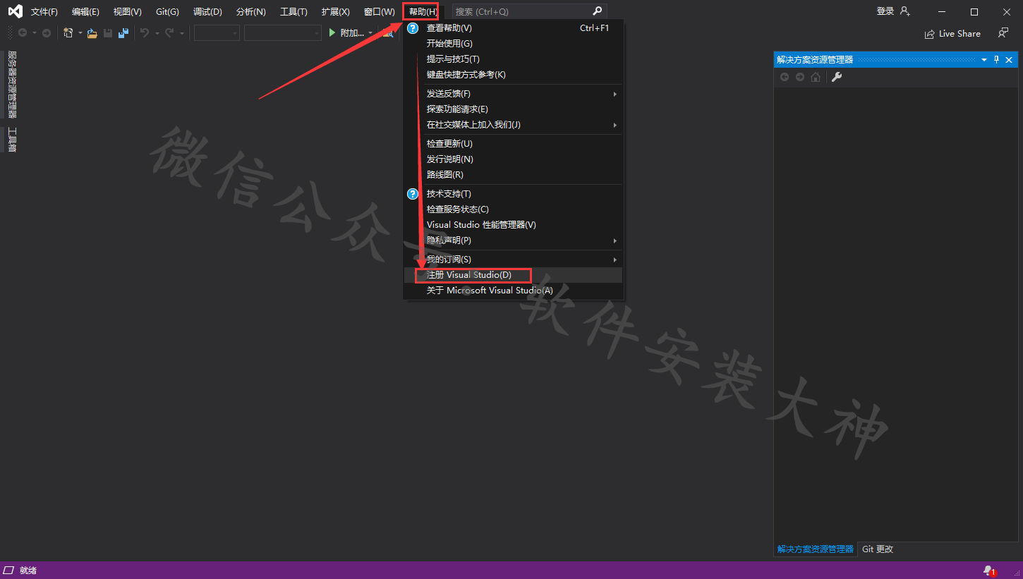Click the sign-in account icon
1023x579 pixels.
click(x=905, y=11)
